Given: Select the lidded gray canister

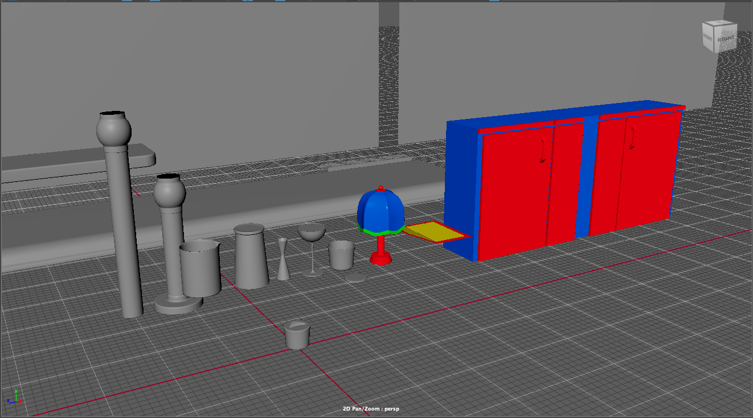Looking at the screenshot, I should (251, 256).
